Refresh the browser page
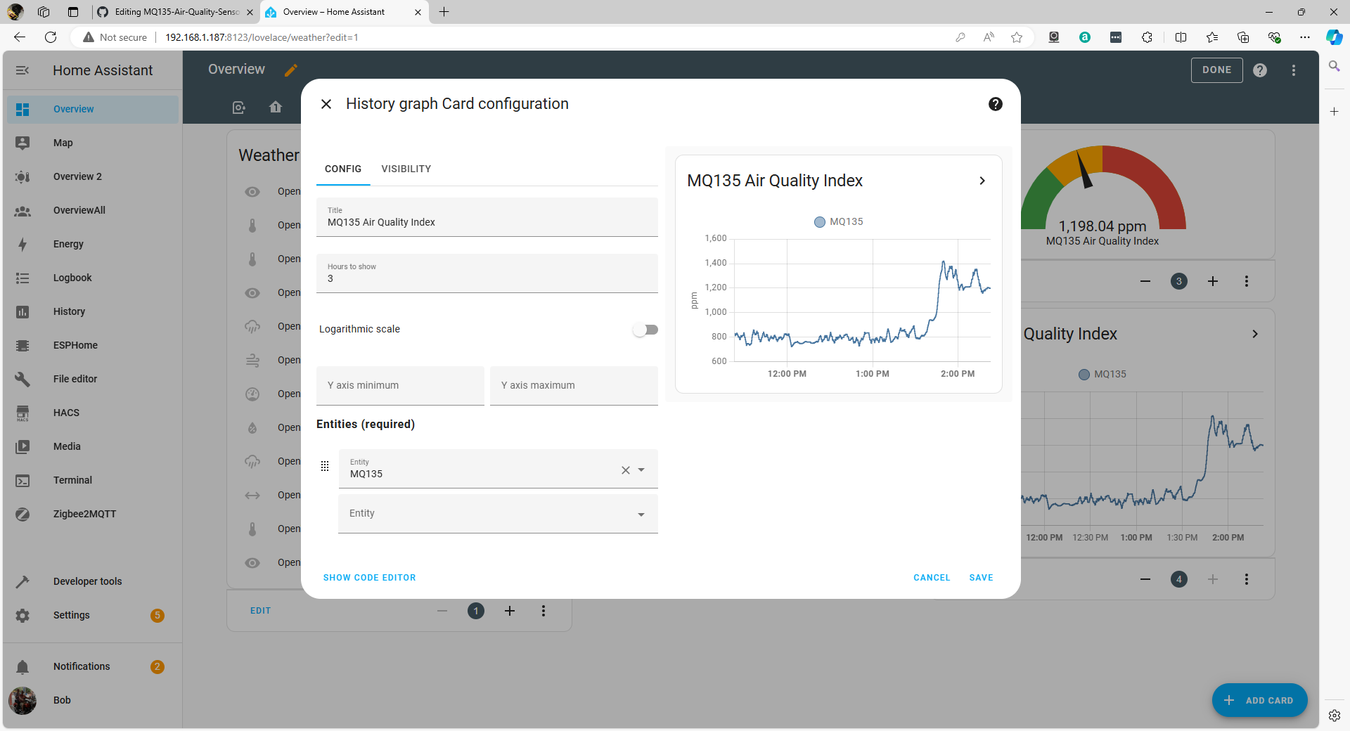This screenshot has width=1350, height=731. (x=51, y=37)
